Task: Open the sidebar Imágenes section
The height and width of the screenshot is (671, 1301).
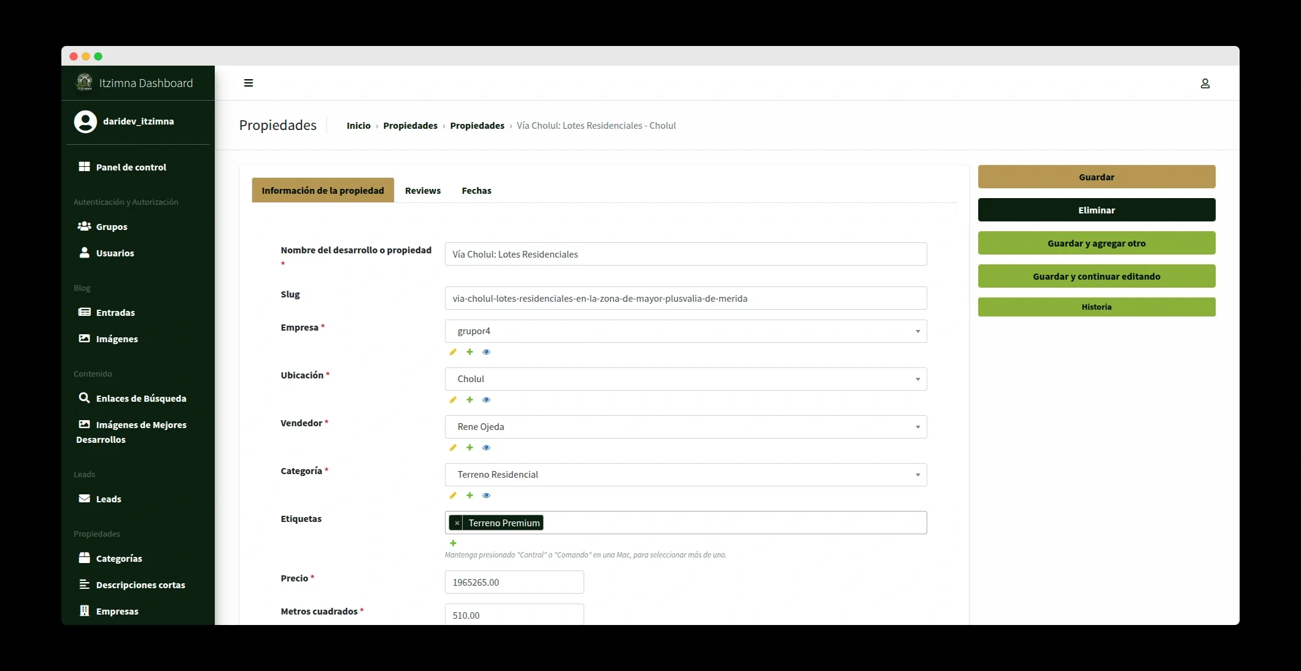Action: (x=116, y=339)
